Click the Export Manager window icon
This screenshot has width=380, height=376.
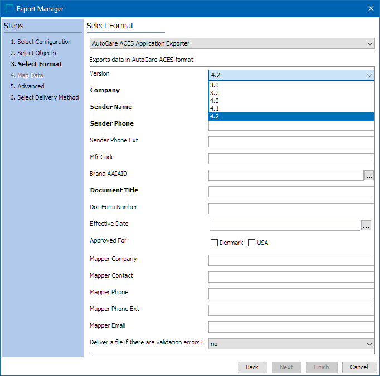[9, 9]
